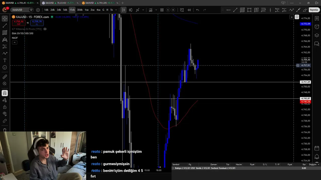Select vertical line in favorites drawing toolbar

(270, 10)
